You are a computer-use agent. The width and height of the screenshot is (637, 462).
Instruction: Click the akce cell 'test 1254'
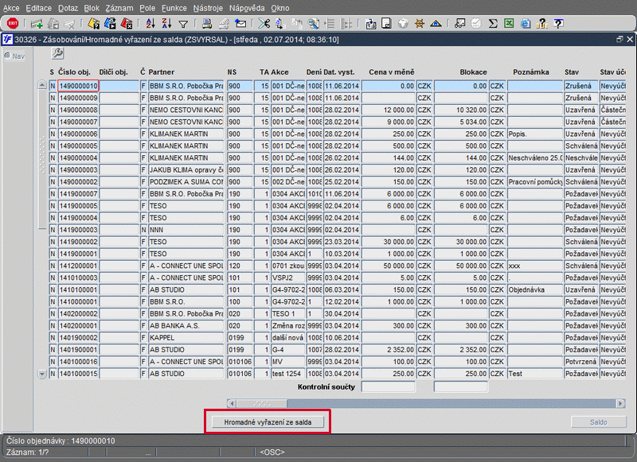click(288, 374)
